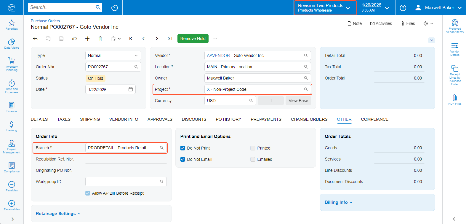466x224 pixels.
Task: Click the Cancel undo icon
Action: coord(74,39)
